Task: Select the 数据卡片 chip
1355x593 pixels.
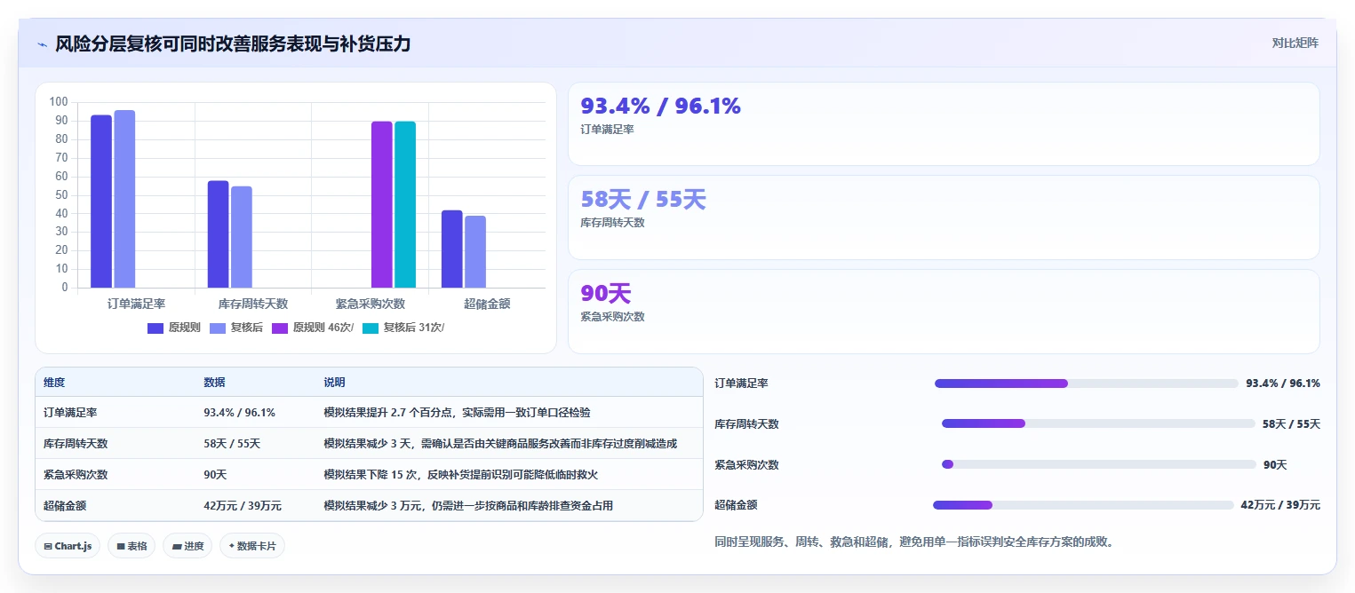Action: [252, 546]
